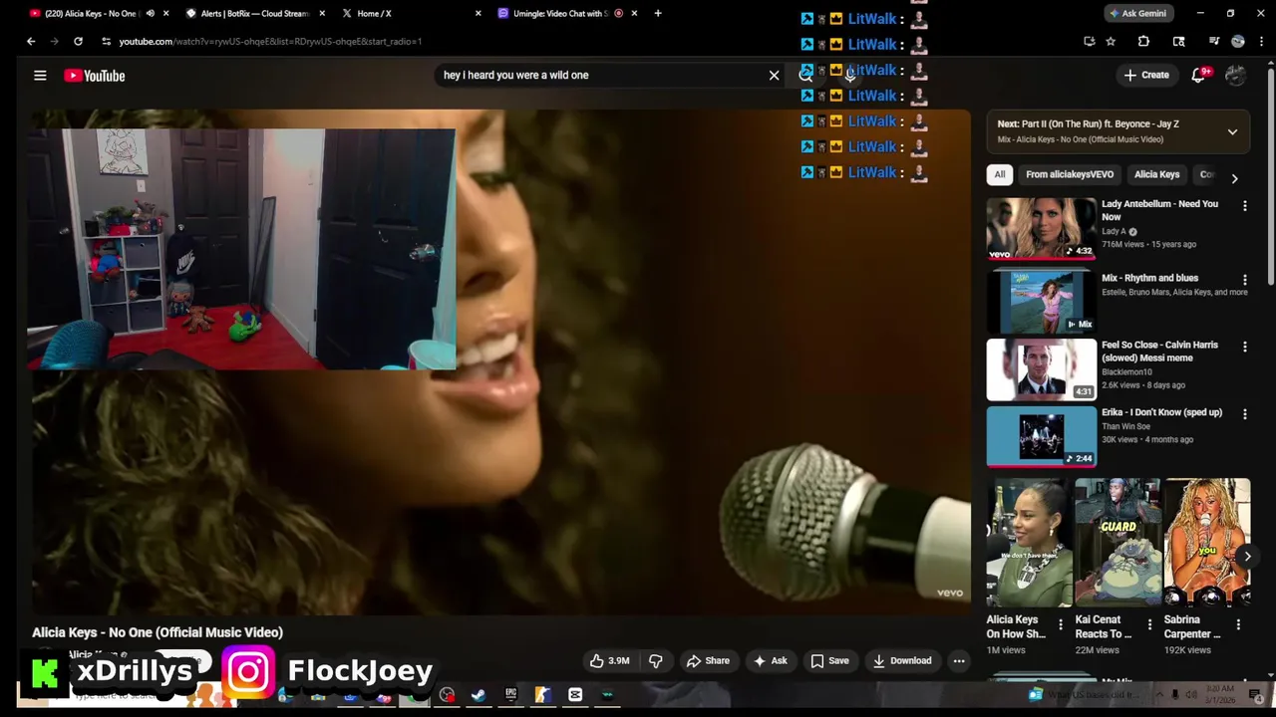Viewport: 1276px width, 717px height.
Task: Save video to a playlist
Action: (829, 660)
